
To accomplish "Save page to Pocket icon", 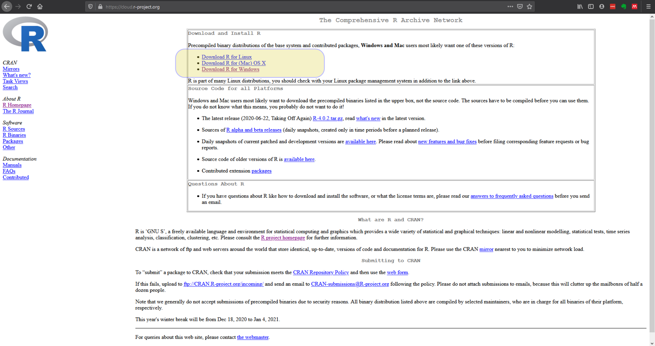I will [x=520, y=6].
